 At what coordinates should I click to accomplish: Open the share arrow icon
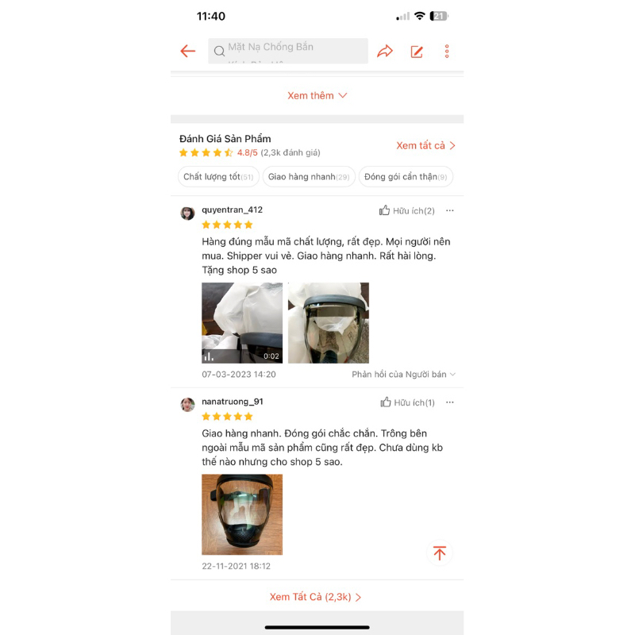pyautogui.click(x=385, y=51)
